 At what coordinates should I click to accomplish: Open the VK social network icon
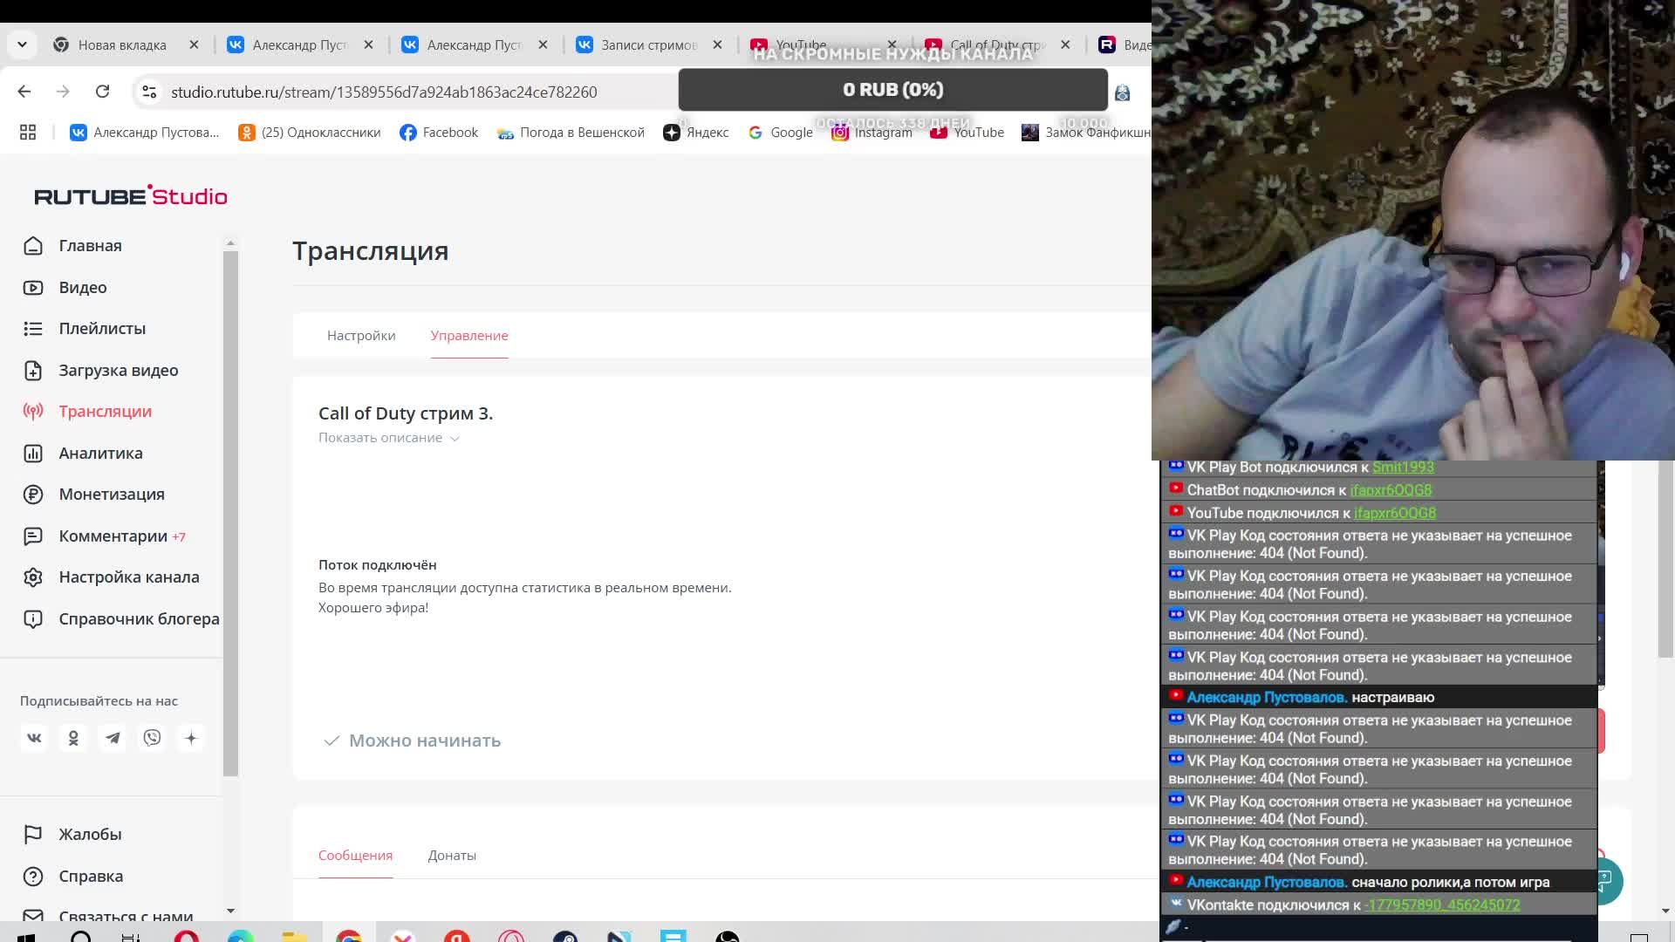tap(34, 739)
